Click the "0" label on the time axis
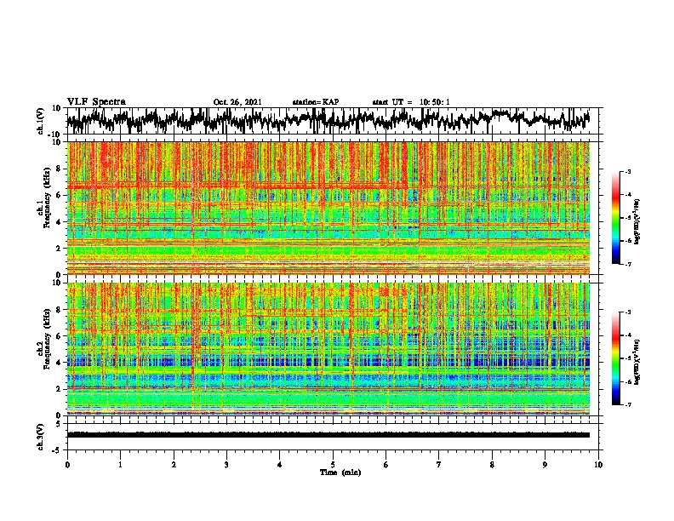Image resolution: width=674 pixels, height=521 pixels. [x=67, y=465]
